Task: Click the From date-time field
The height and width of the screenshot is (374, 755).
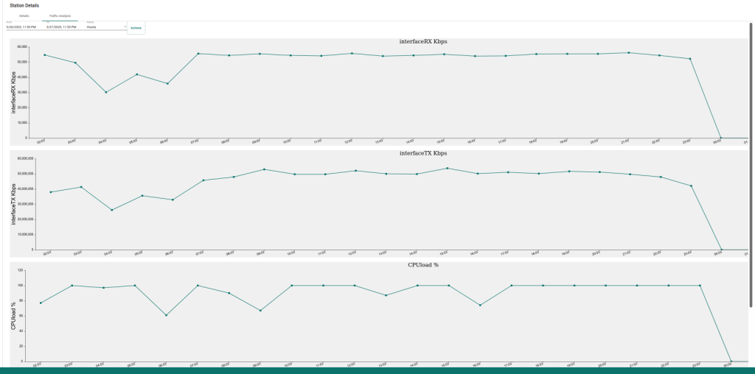Action: click(x=24, y=27)
